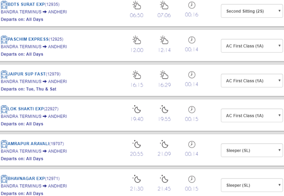The image size is (284, 196).
Task: Click the train icon beside LOK SHAKTI EXP
Action: pyautogui.click(x=4, y=109)
